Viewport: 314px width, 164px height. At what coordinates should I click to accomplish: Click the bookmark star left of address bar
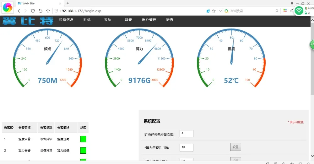pyautogui.click(x=48, y=11)
